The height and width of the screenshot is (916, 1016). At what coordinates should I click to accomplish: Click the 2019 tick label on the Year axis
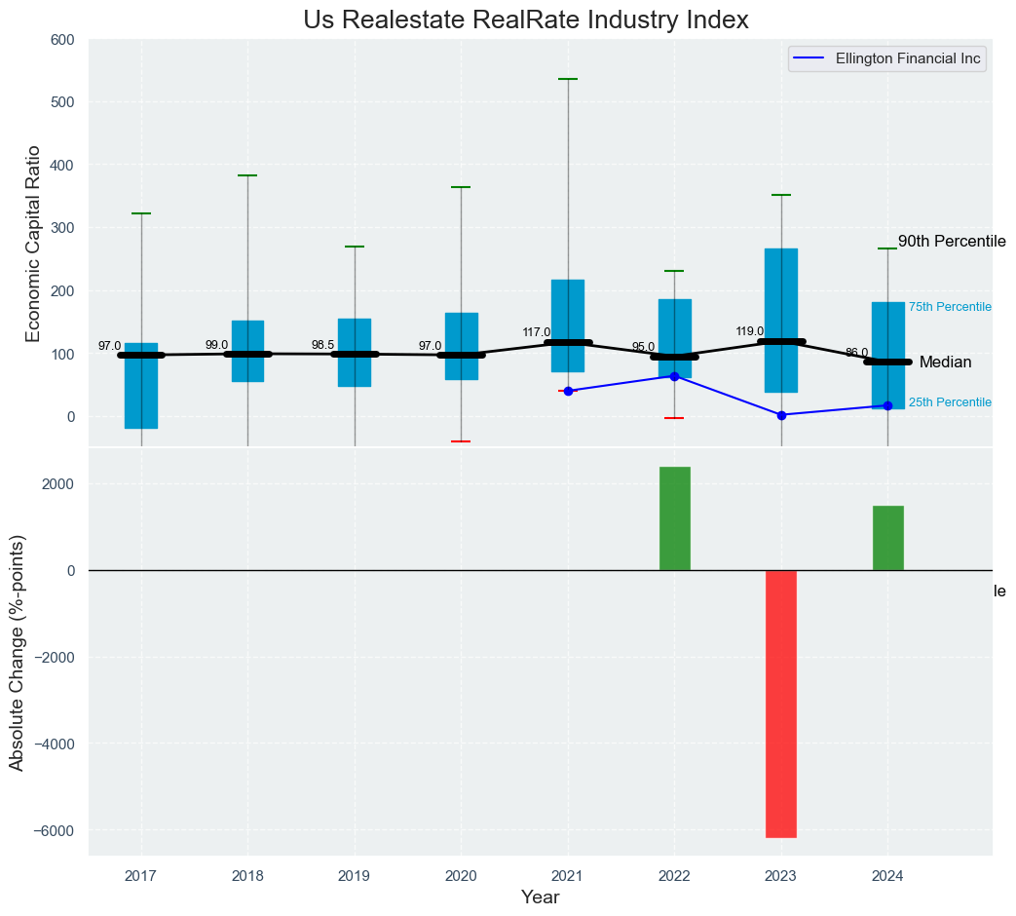point(355,876)
